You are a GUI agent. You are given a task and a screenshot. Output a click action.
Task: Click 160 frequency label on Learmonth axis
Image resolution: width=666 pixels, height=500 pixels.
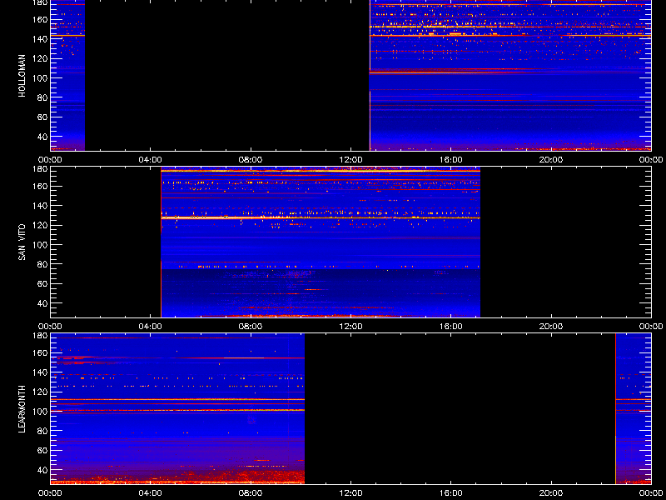point(39,352)
